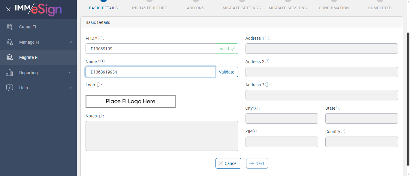Click the Next button
This screenshot has width=410, height=176.
coord(257,163)
